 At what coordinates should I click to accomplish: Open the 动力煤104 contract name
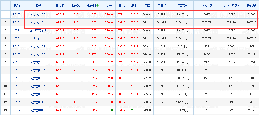click(x=38, y=46)
